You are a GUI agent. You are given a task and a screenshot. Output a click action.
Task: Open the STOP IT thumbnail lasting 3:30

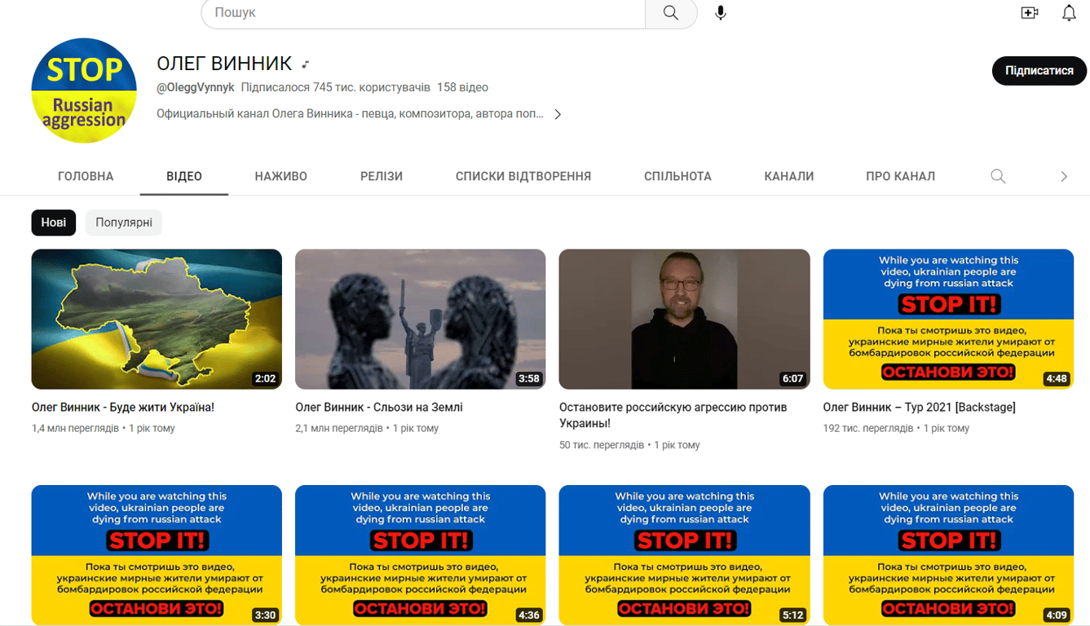[157, 556]
